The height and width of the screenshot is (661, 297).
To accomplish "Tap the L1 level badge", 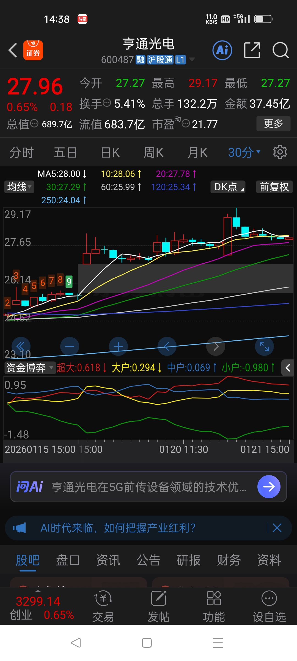I will tap(180, 59).
